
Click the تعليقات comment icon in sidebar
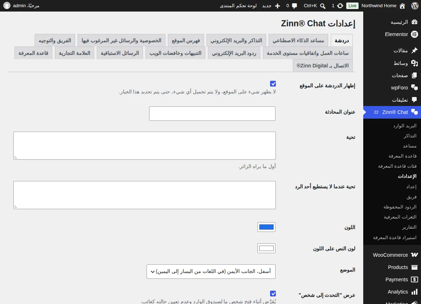[x=415, y=100]
